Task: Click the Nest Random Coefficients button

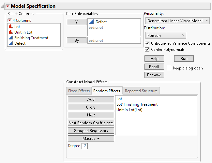Action: [91, 123]
